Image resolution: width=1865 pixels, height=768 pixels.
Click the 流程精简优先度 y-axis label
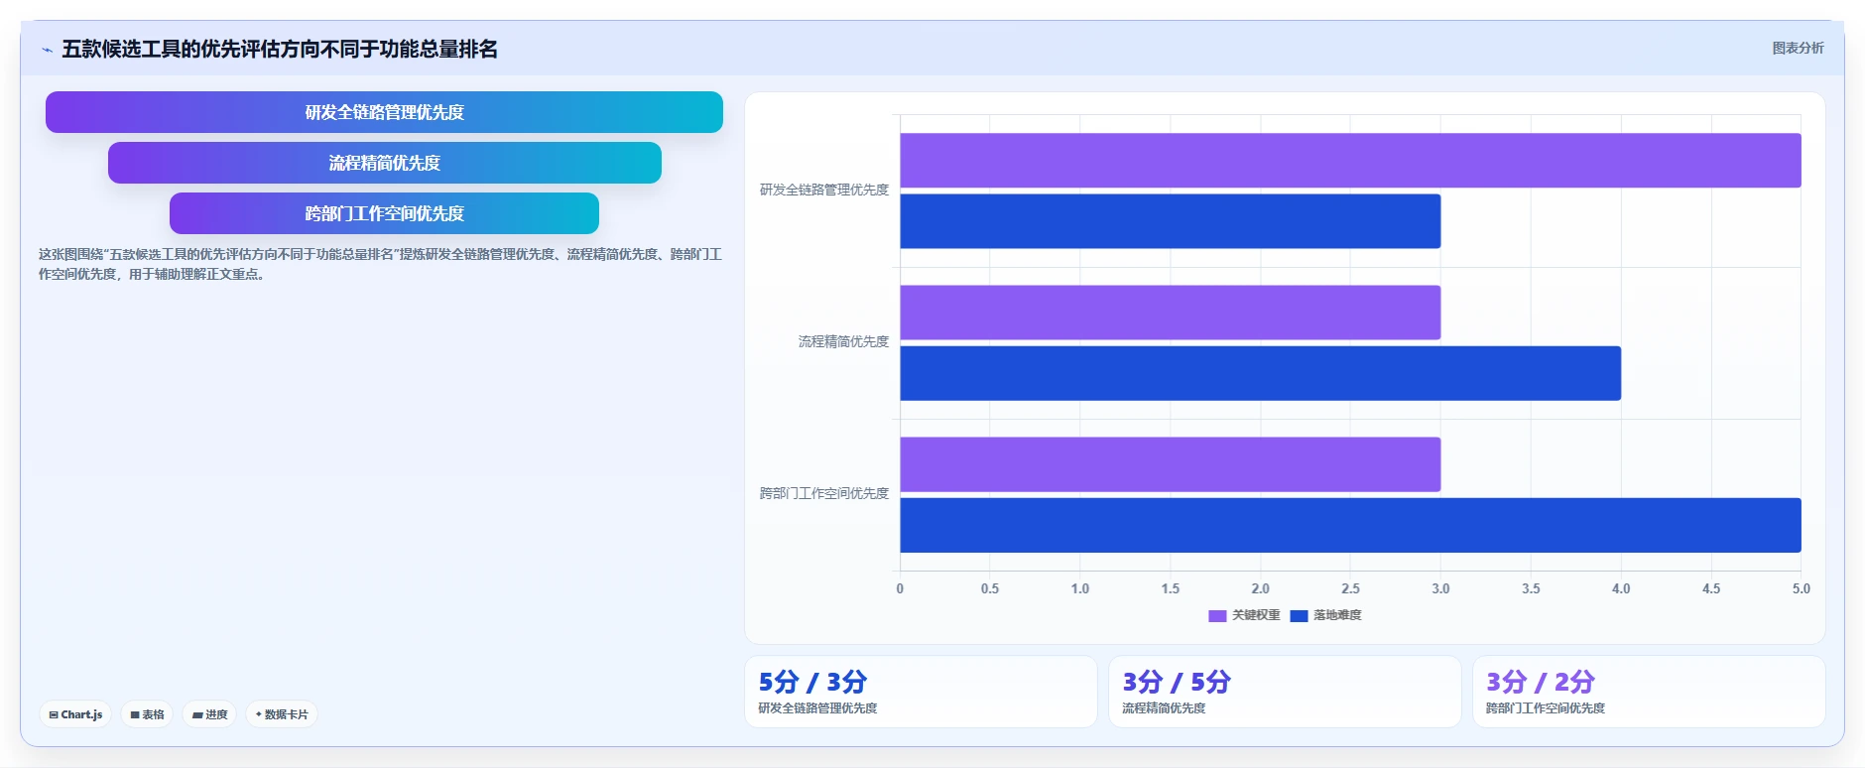tap(843, 341)
